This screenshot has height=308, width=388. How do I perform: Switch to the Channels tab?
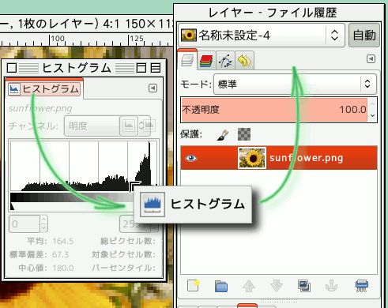click(x=206, y=61)
